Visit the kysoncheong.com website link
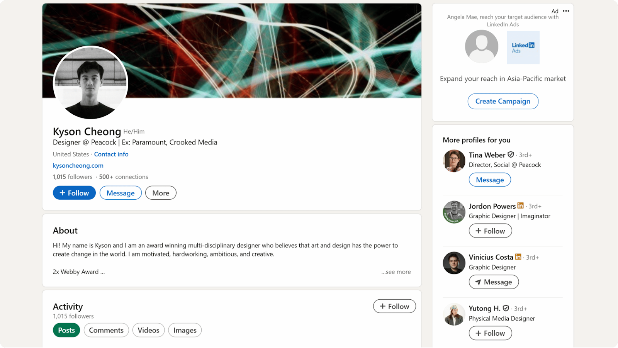The width and height of the screenshot is (618, 348). (x=78, y=165)
